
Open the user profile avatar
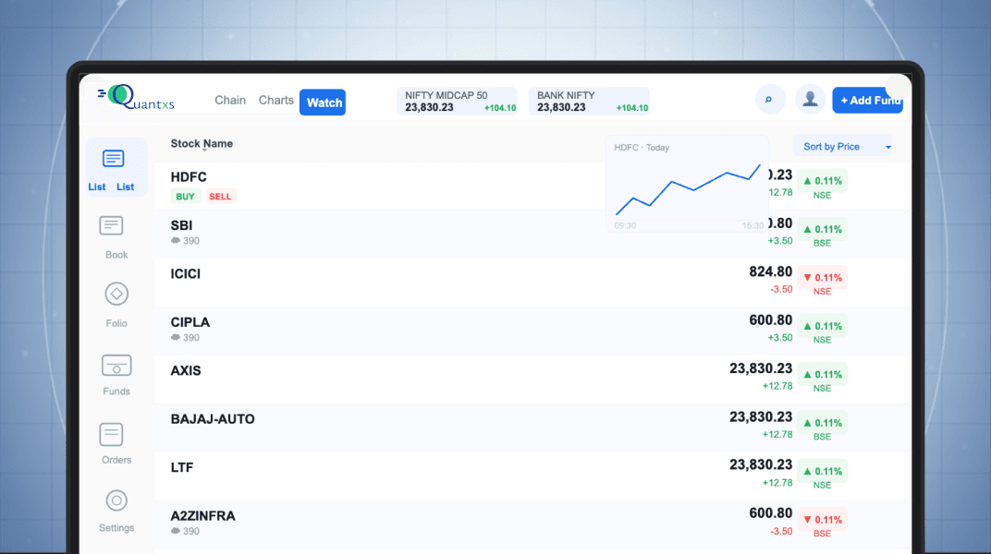click(x=810, y=100)
